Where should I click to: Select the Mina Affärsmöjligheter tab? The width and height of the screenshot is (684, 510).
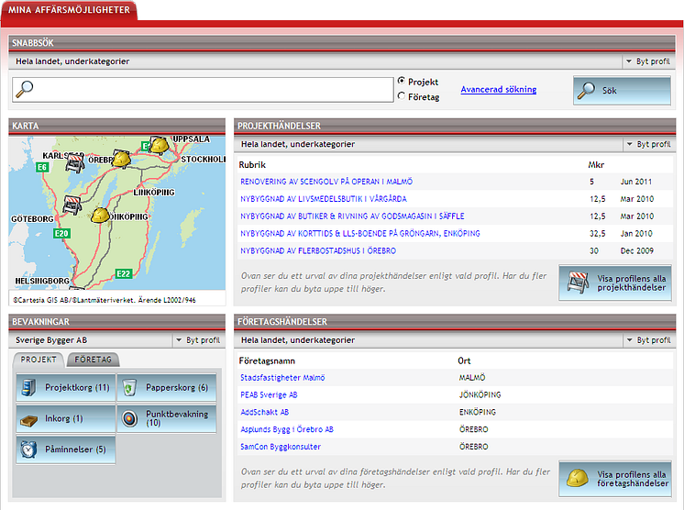(x=71, y=9)
